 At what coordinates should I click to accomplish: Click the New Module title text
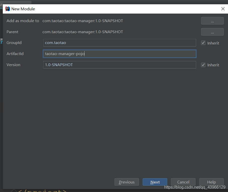click(23, 9)
